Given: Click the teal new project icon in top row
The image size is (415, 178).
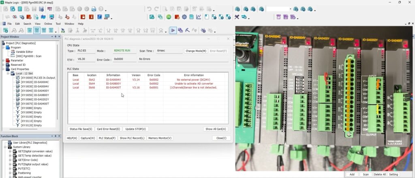Looking at the screenshot, I should coord(13,9).
